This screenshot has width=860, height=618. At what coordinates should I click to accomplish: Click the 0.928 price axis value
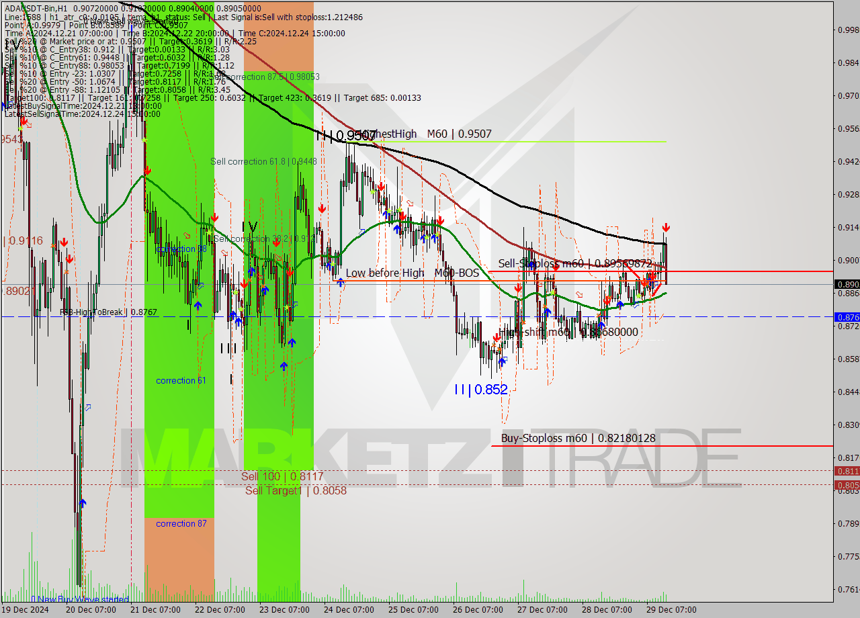coord(848,194)
